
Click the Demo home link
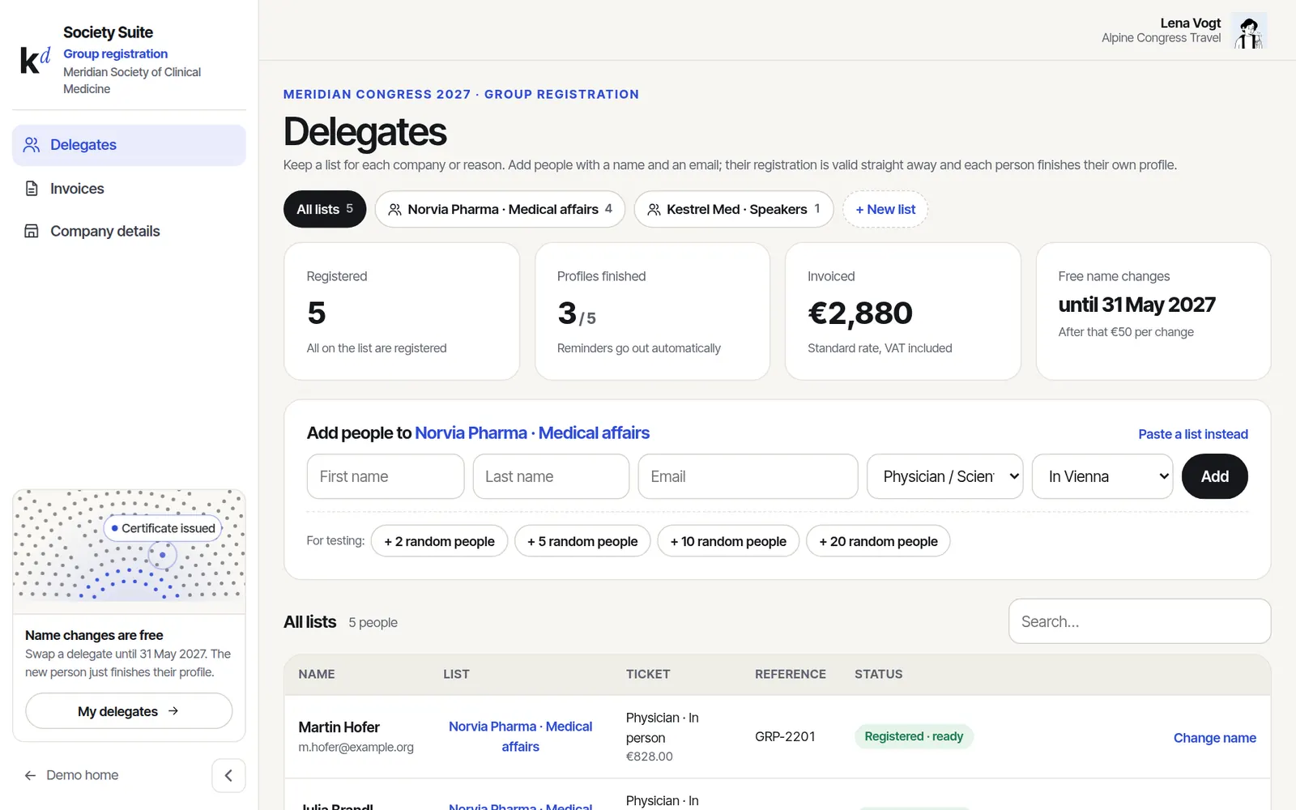82,775
